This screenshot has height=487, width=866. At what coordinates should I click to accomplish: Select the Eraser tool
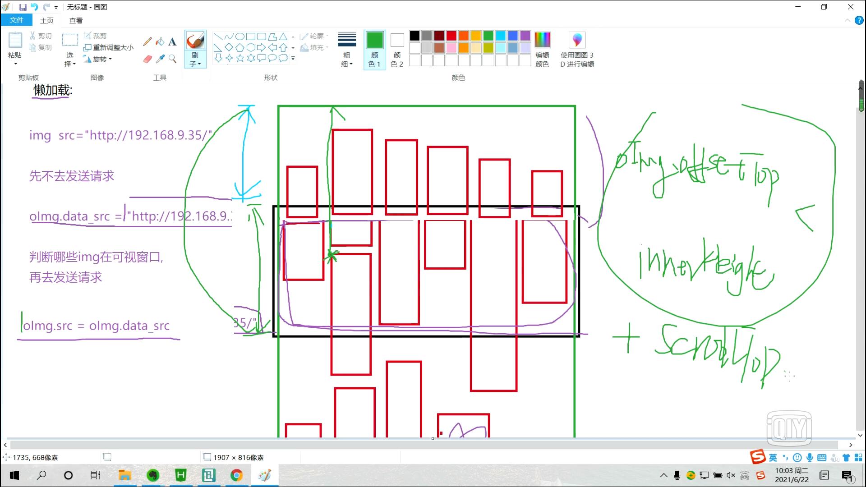(x=147, y=59)
